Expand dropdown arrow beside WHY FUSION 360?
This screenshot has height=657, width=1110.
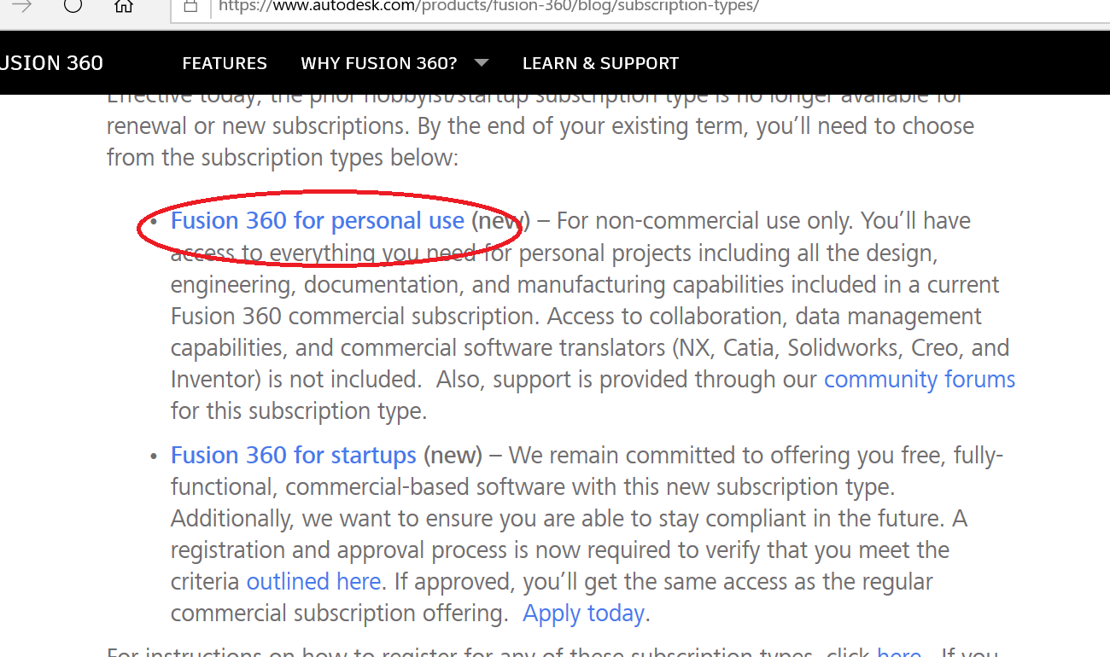(482, 63)
